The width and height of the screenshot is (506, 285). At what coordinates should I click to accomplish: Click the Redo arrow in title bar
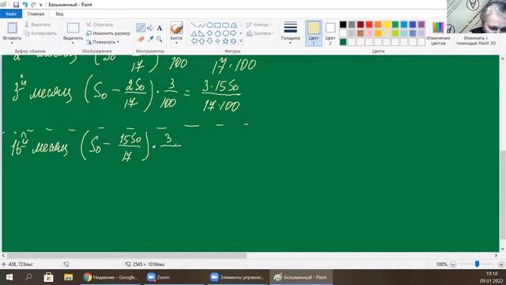point(33,5)
